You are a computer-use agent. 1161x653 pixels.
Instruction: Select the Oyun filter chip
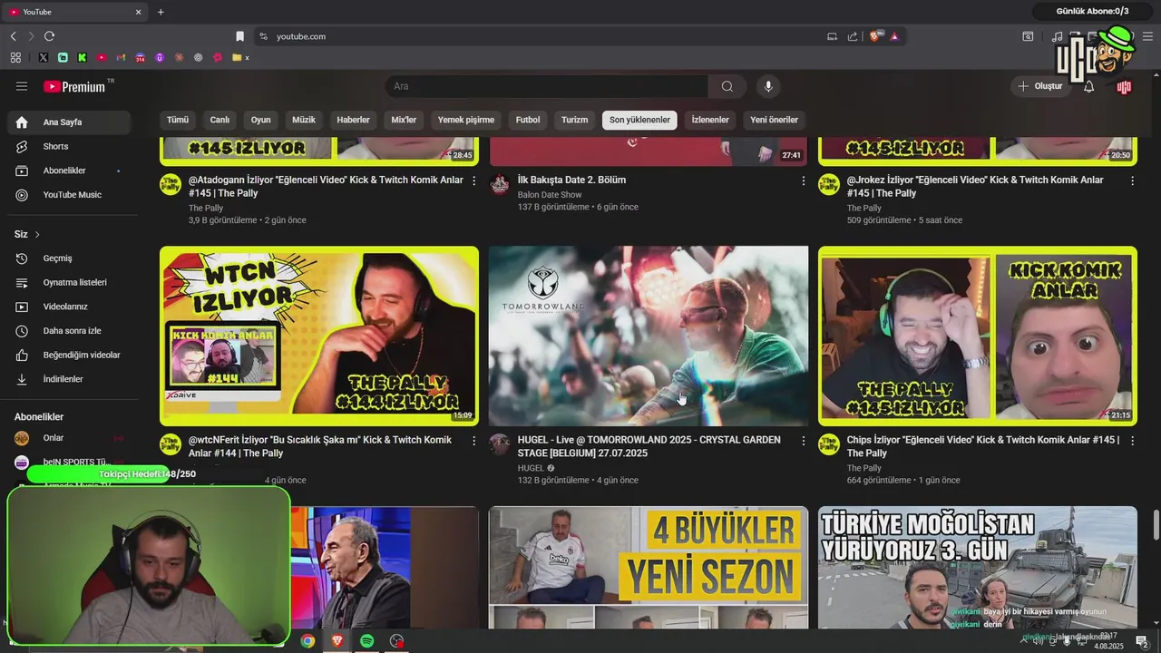261,120
